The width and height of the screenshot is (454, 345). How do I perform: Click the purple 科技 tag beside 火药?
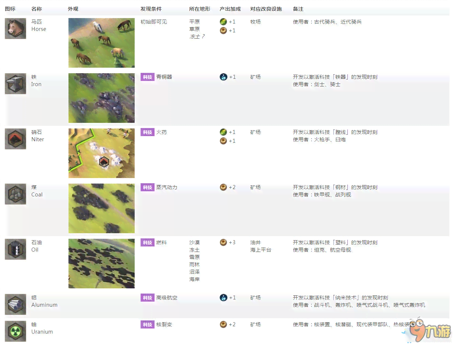point(148,132)
